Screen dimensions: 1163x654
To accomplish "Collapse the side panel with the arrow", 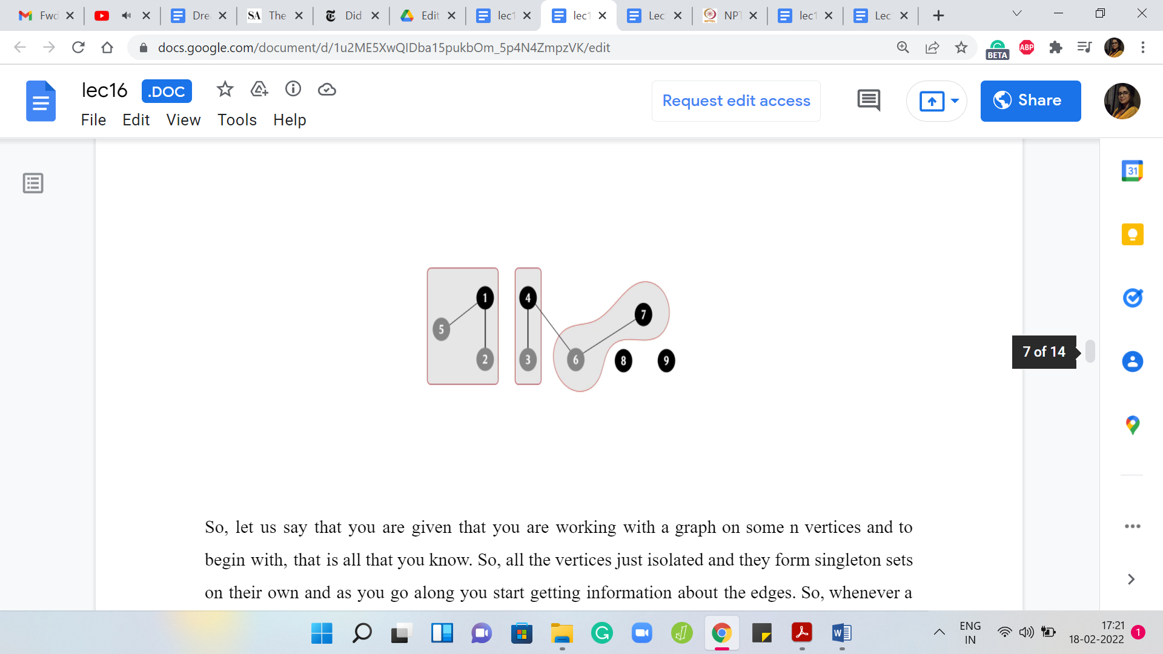I will [1131, 580].
